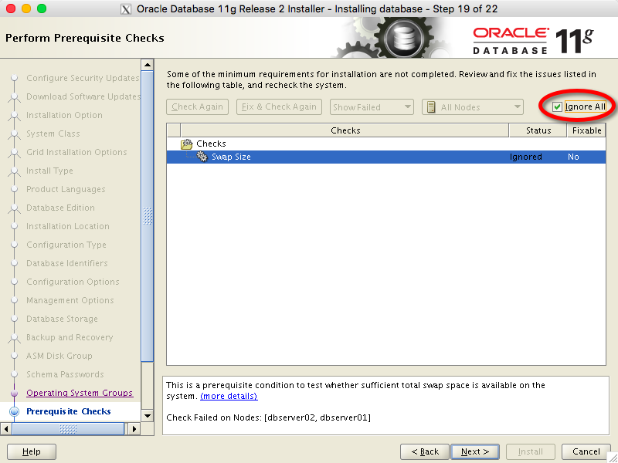Click the X11 icon in title bar
The image size is (618, 463).
(127, 8)
